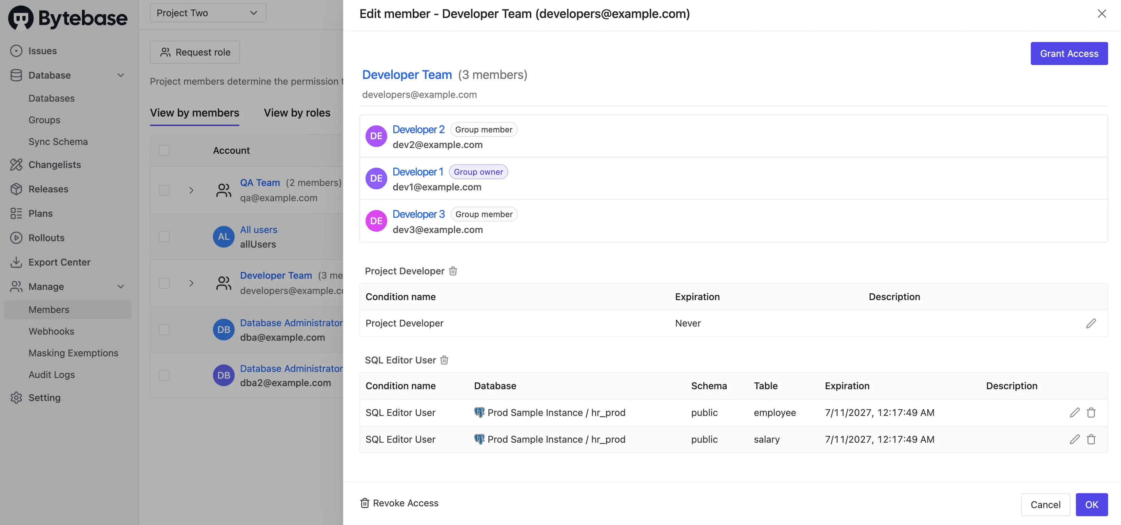This screenshot has height=525, width=1121.
Task: Edit the employee table condition row
Action: tap(1075, 413)
